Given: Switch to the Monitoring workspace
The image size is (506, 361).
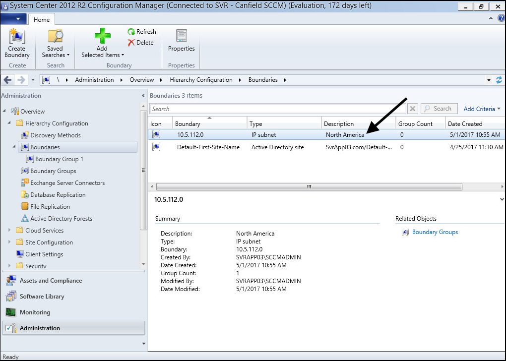Looking at the screenshot, I should pyautogui.click(x=73, y=312).
